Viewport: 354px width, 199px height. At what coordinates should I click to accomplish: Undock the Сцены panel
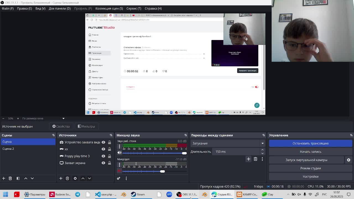(53, 135)
